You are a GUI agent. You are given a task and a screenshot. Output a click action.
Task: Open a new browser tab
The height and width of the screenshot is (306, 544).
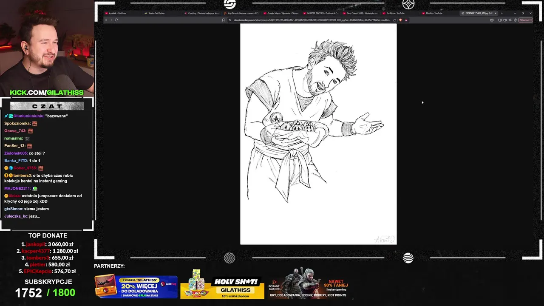[501, 13]
